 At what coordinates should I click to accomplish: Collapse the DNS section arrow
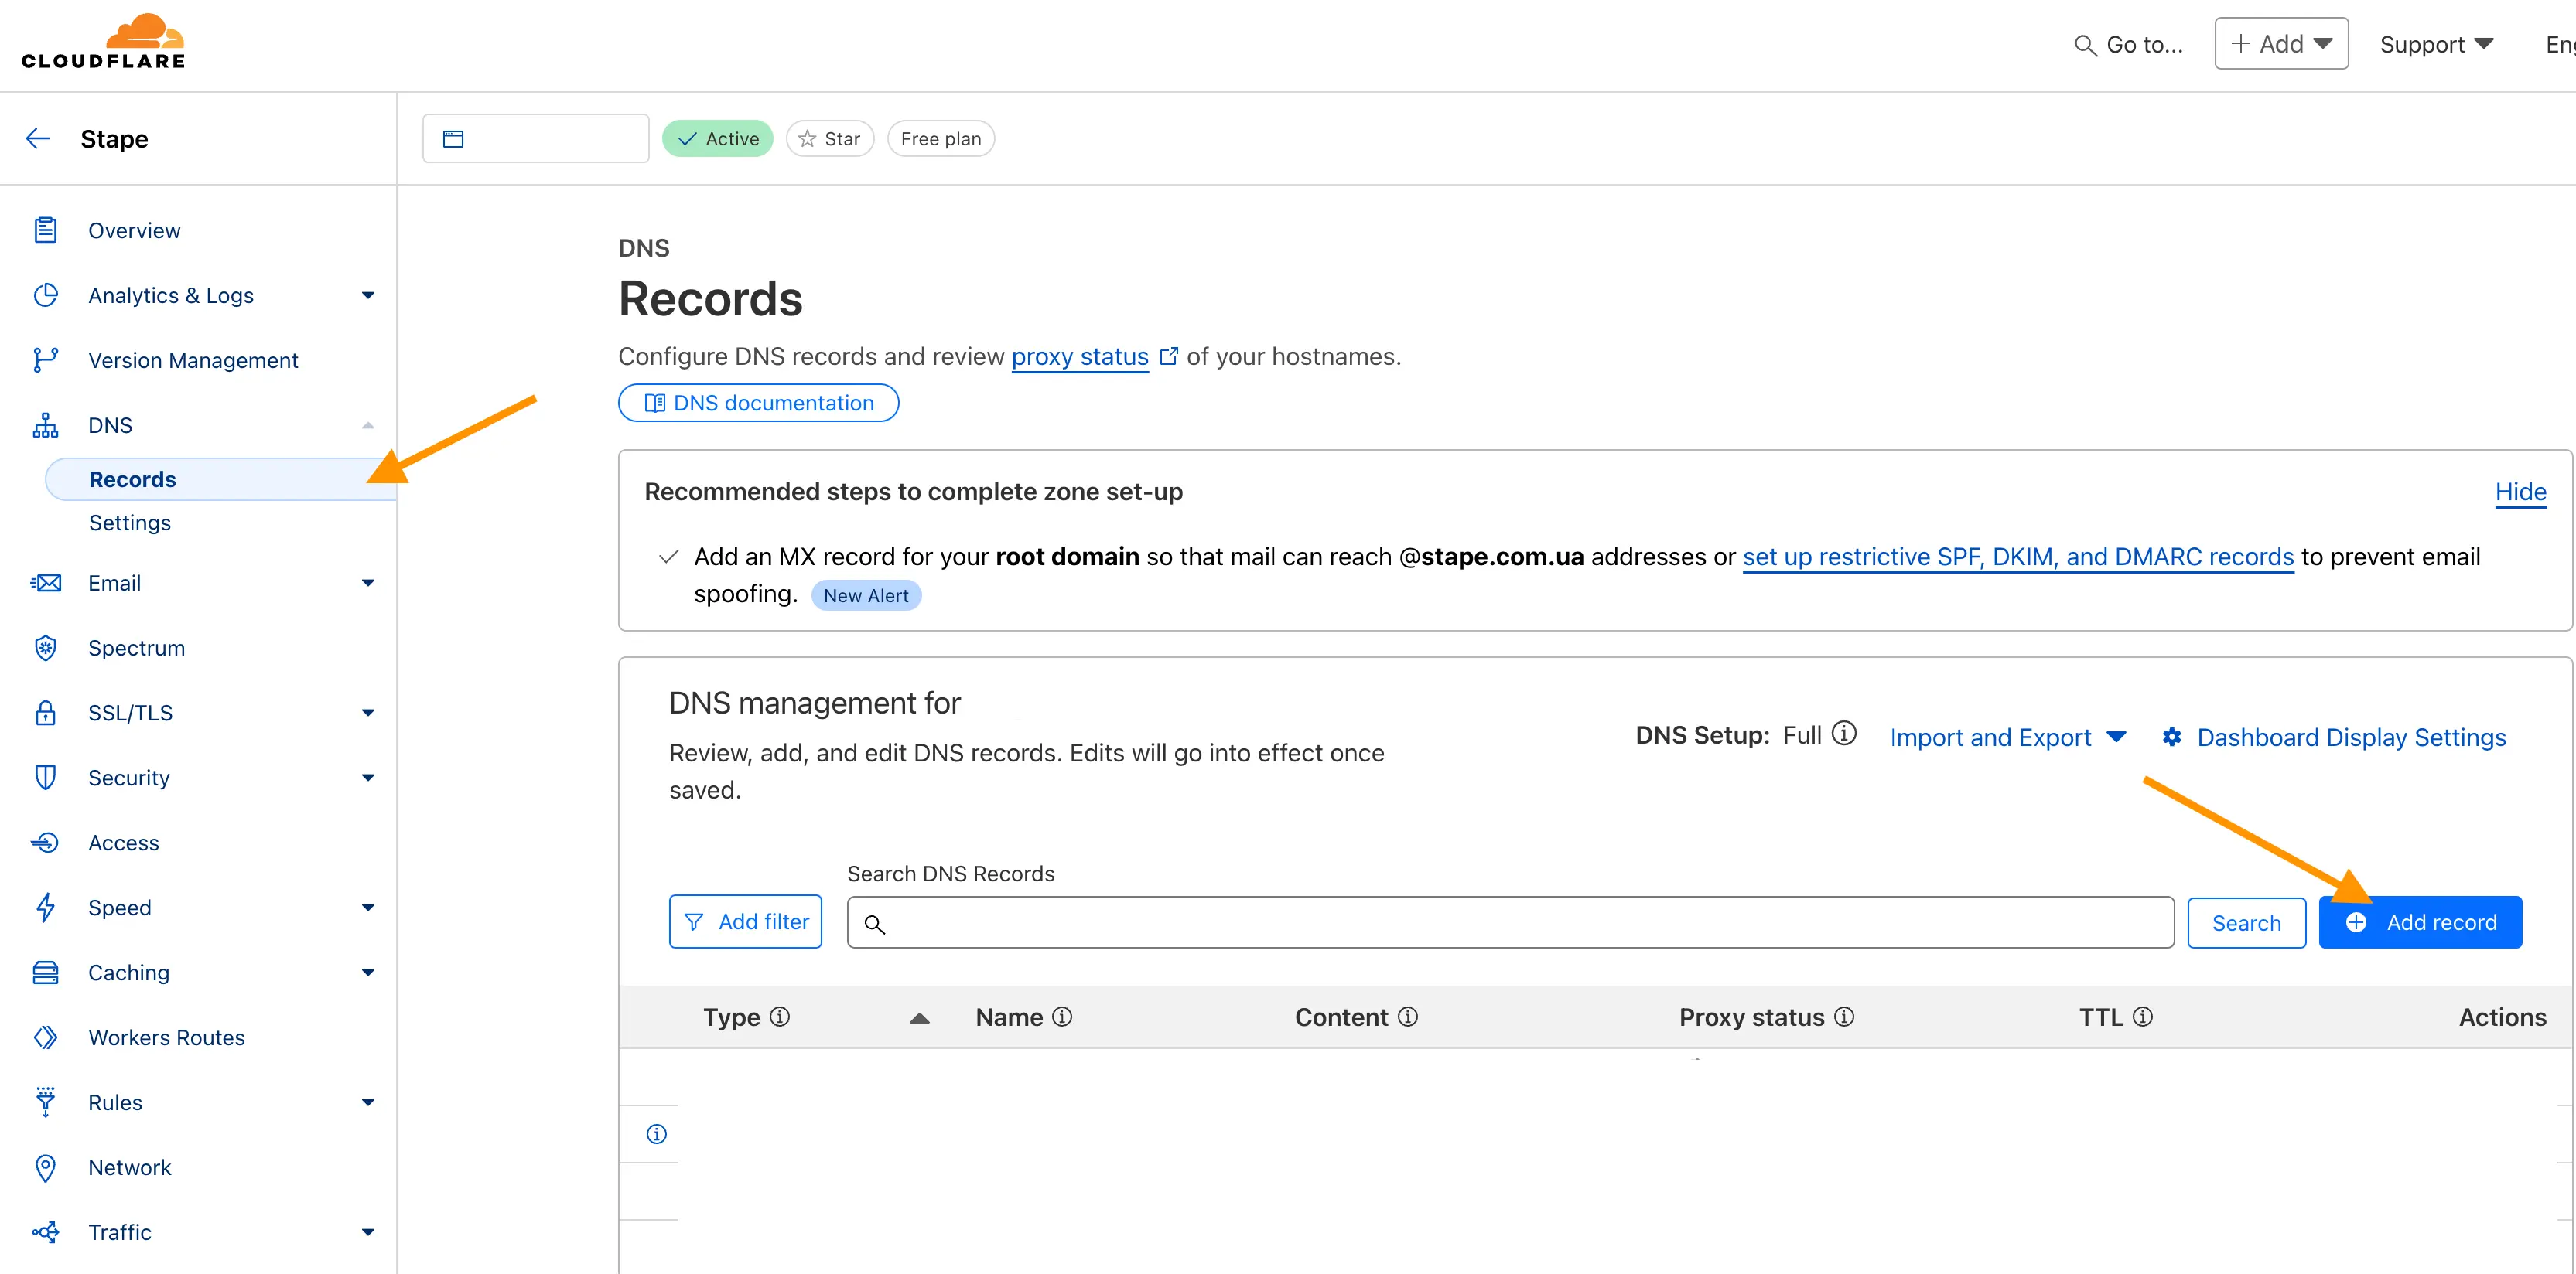368,426
